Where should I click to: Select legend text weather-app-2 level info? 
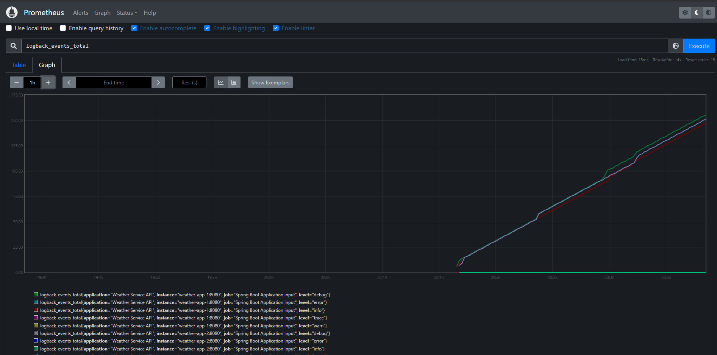[183, 349]
